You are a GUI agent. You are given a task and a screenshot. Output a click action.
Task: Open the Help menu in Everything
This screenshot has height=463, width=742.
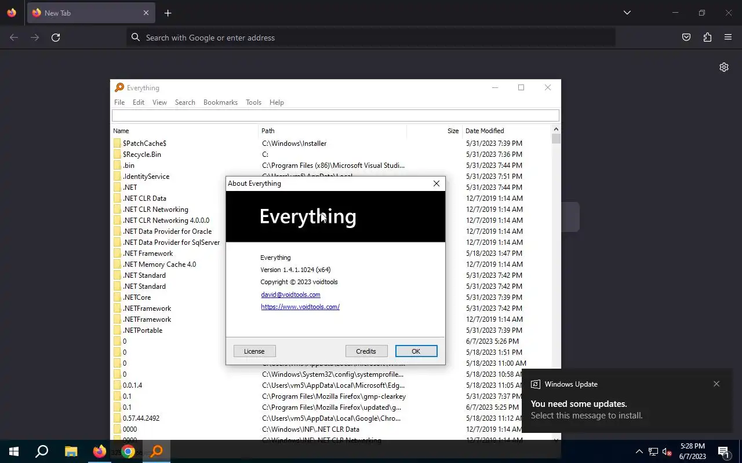click(x=277, y=102)
